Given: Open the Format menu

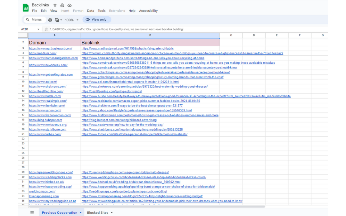Looking at the screenshot, I should (78, 11).
